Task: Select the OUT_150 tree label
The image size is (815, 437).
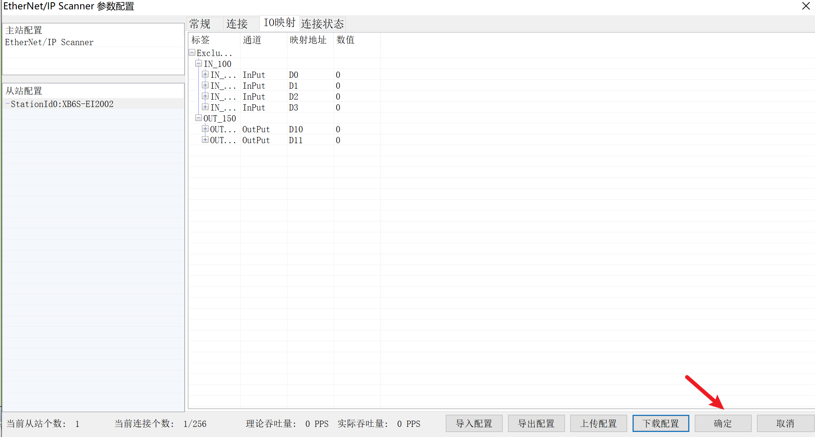Action: coord(220,118)
